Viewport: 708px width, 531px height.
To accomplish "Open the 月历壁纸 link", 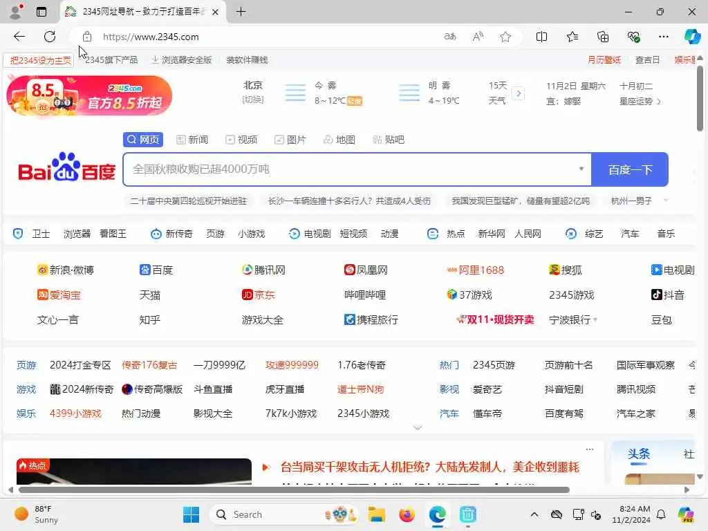I will (604, 59).
